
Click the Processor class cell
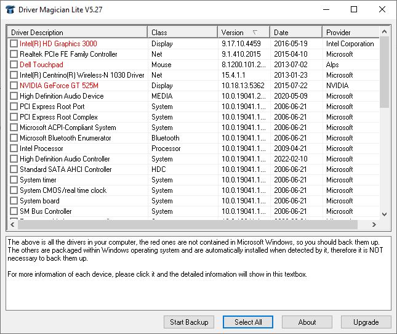pyautogui.click(x=166, y=149)
